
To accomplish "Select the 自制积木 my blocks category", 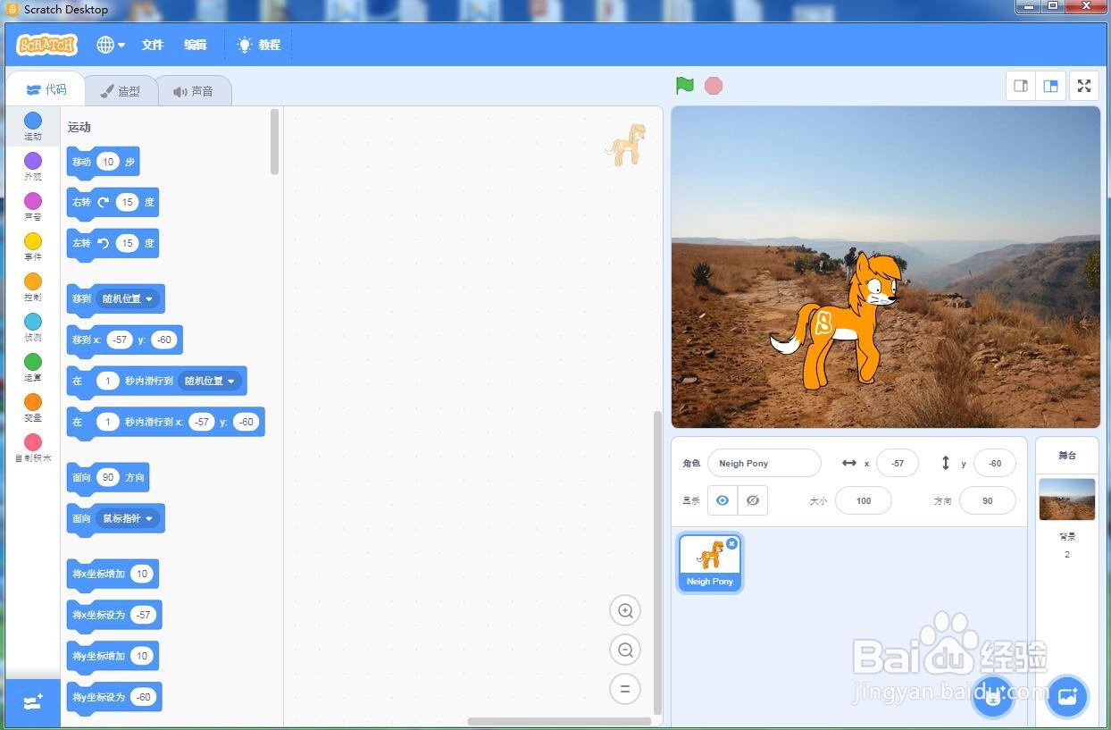I will coord(33,448).
